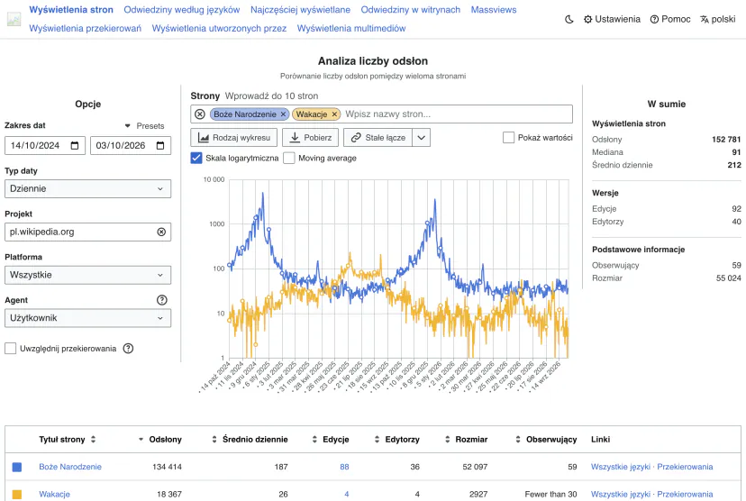Clear the pl.wikipedia.org project field
746x501 pixels.
[161, 232]
